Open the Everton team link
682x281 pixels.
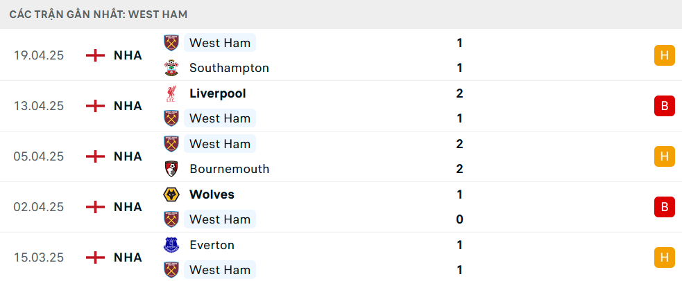[212, 245]
